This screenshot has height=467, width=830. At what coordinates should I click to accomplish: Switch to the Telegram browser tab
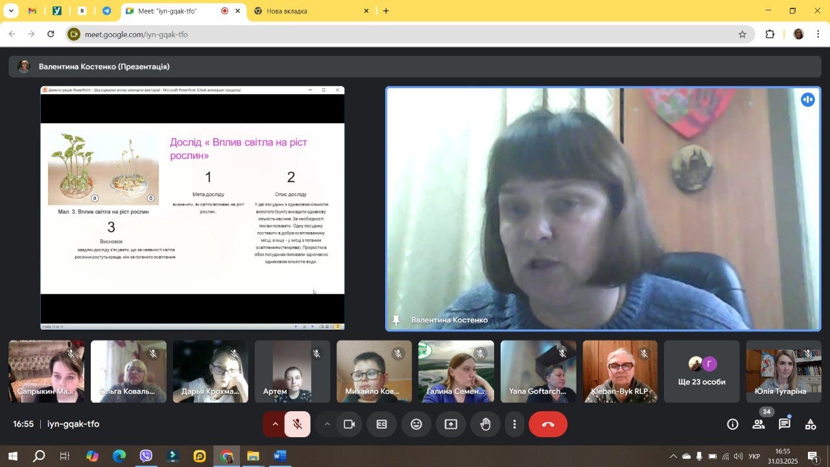106,11
